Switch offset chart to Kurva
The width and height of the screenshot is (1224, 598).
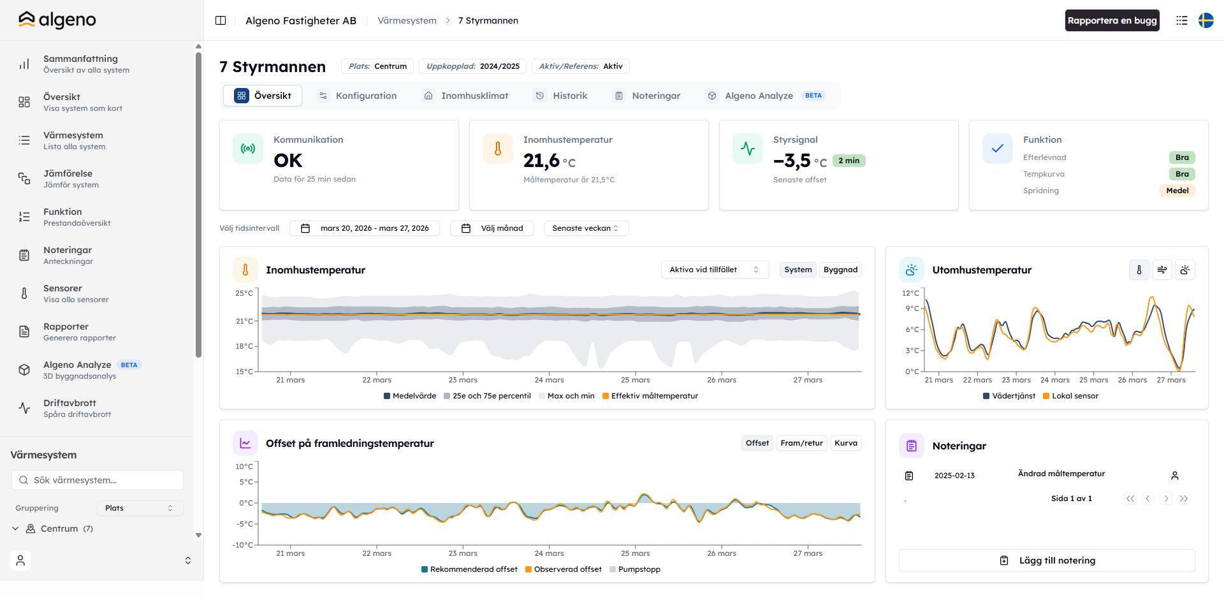(846, 443)
